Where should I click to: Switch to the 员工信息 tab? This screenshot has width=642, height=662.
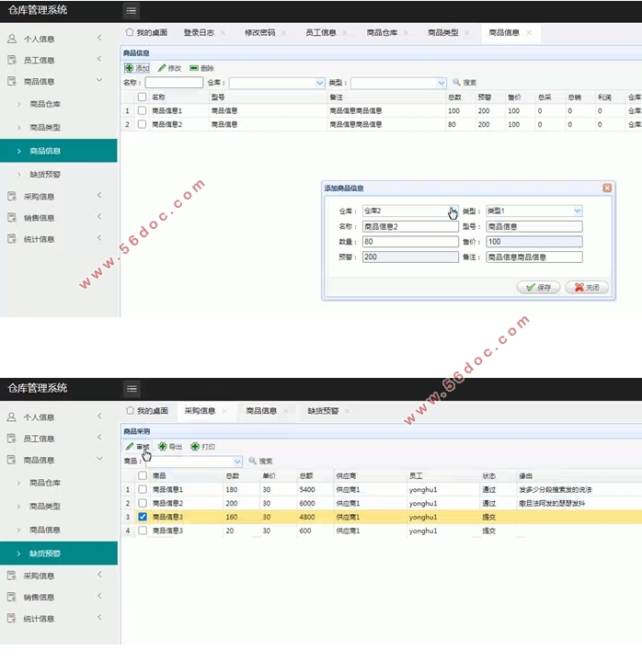(321, 32)
